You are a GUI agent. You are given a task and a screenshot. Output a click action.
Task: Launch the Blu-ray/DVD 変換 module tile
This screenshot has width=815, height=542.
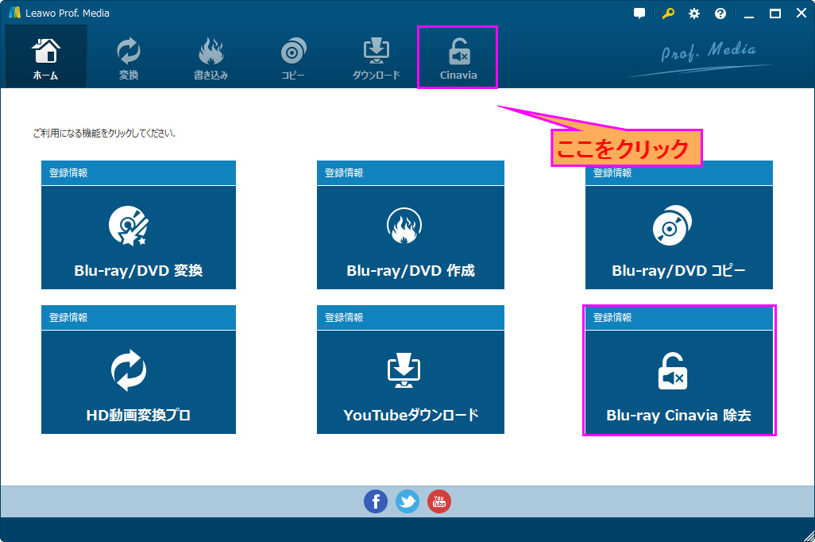(x=138, y=238)
